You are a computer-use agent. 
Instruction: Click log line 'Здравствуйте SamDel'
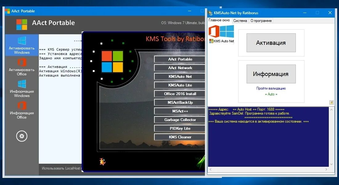[249, 113]
